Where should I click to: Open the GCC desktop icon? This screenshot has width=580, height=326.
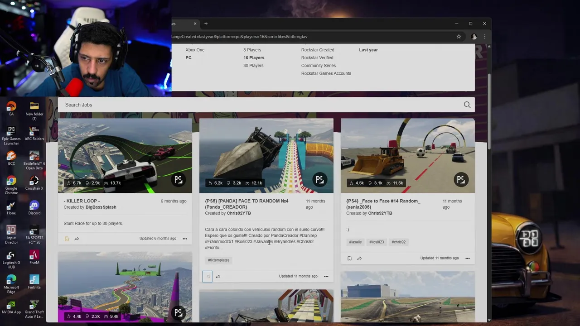(11, 158)
